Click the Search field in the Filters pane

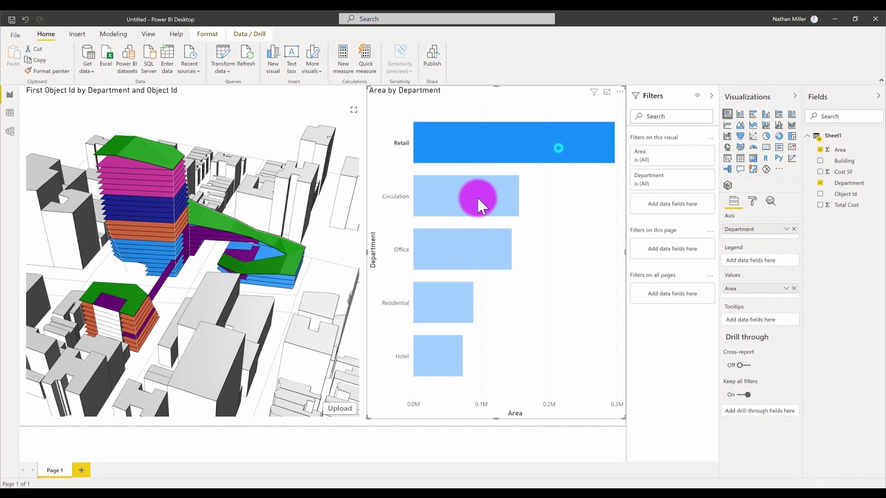671,116
